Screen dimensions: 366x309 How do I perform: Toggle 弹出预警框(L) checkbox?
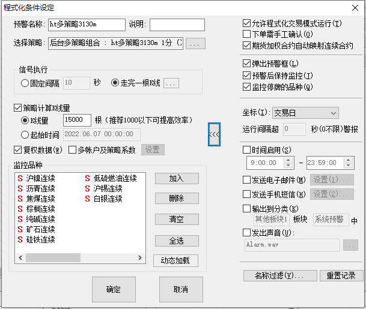pos(247,64)
